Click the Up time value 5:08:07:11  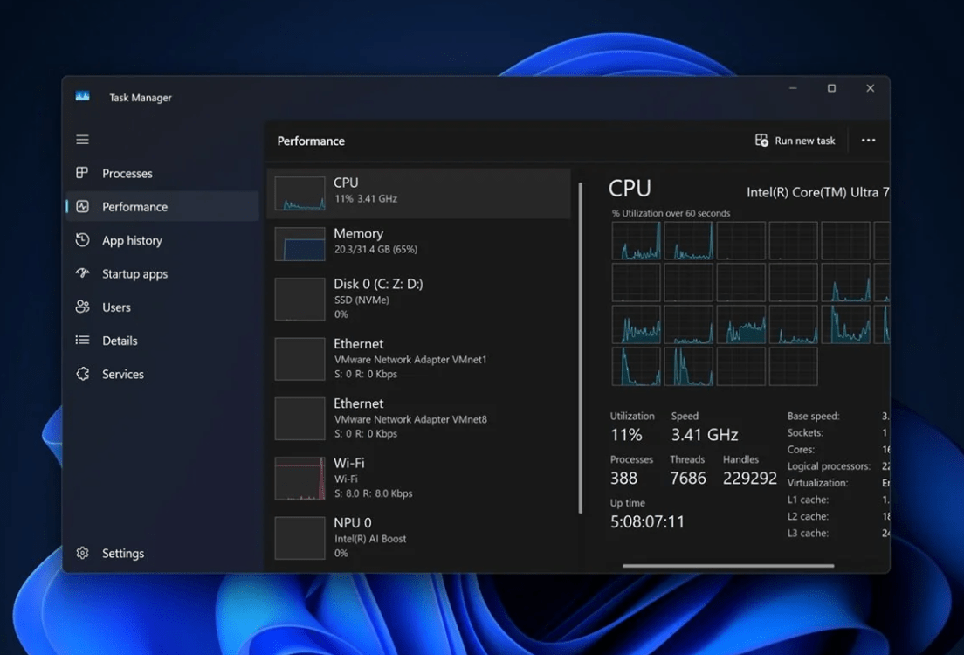coord(647,521)
